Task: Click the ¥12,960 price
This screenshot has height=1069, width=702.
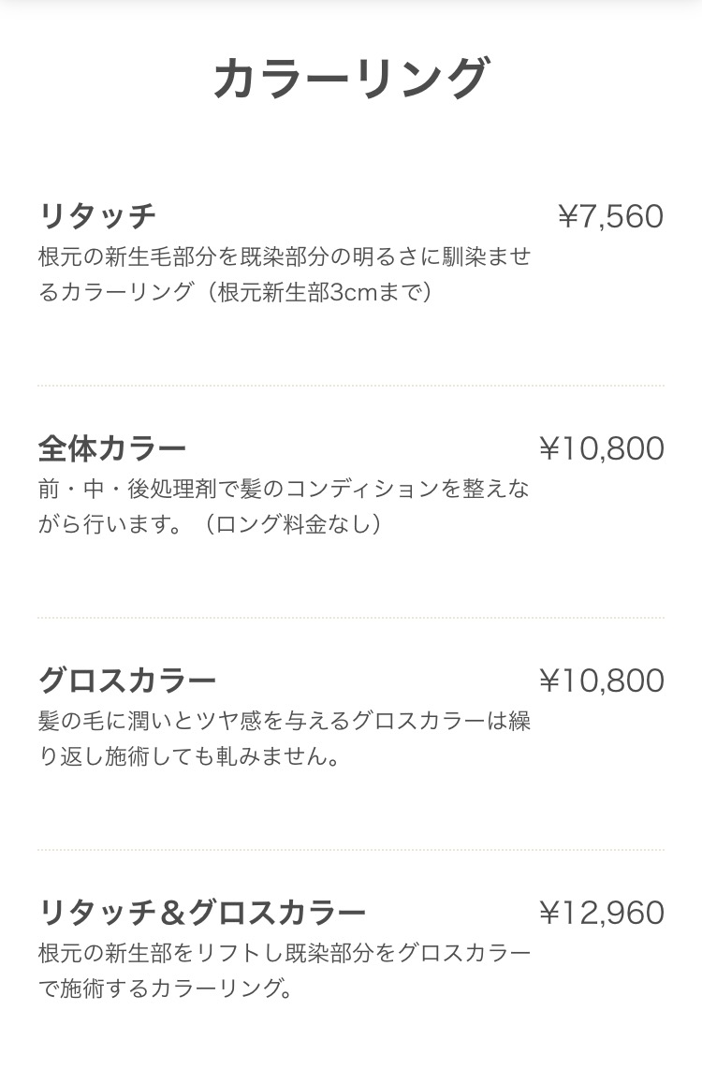Action: pyautogui.click(x=601, y=913)
